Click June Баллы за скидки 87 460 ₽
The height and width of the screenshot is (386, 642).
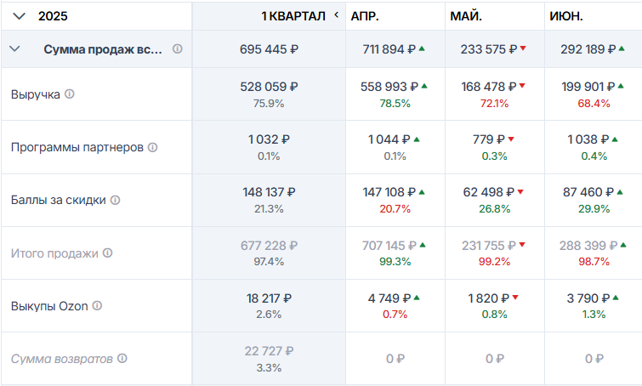(x=588, y=192)
